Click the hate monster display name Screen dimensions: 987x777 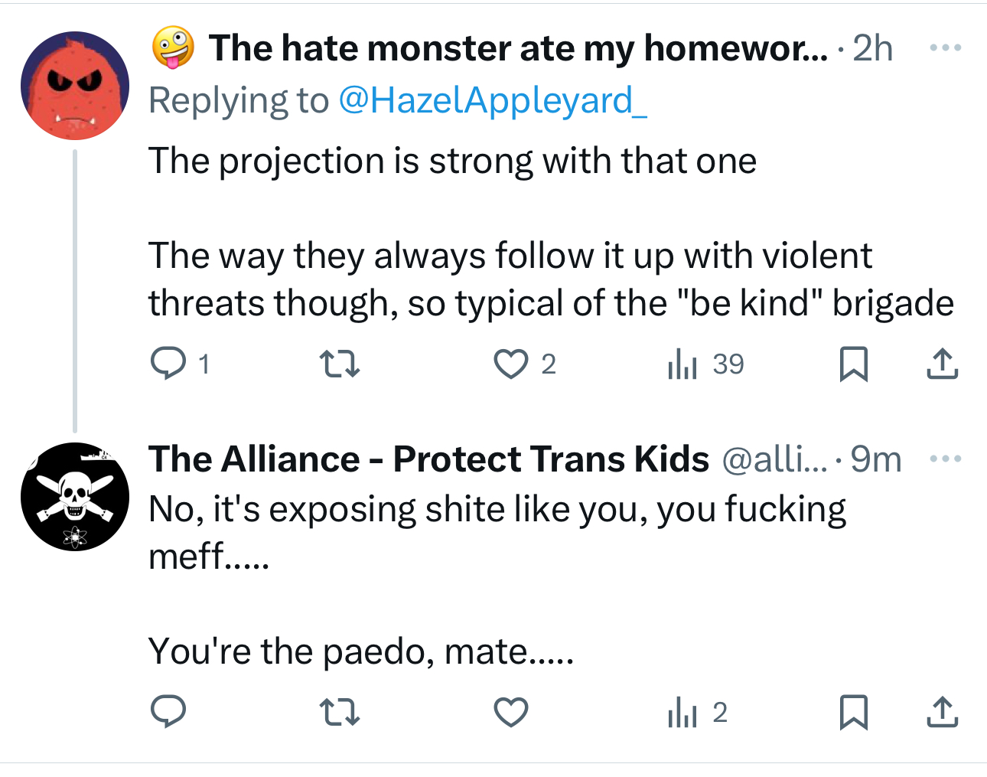coord(517,48)
